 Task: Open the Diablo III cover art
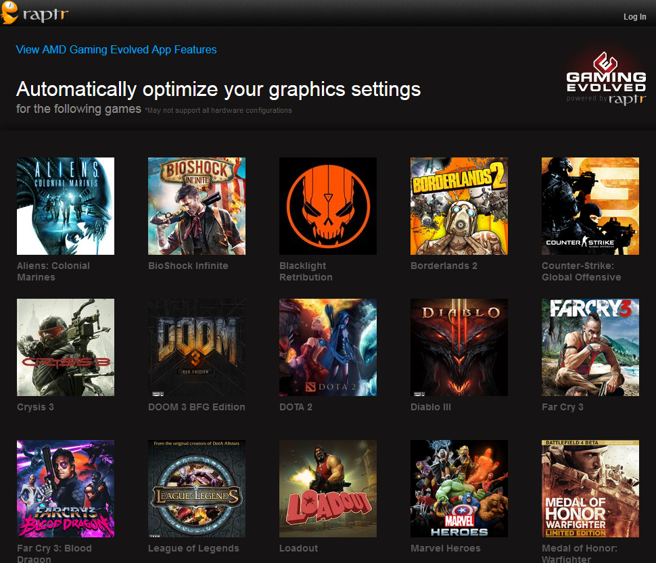pos(459,347)
